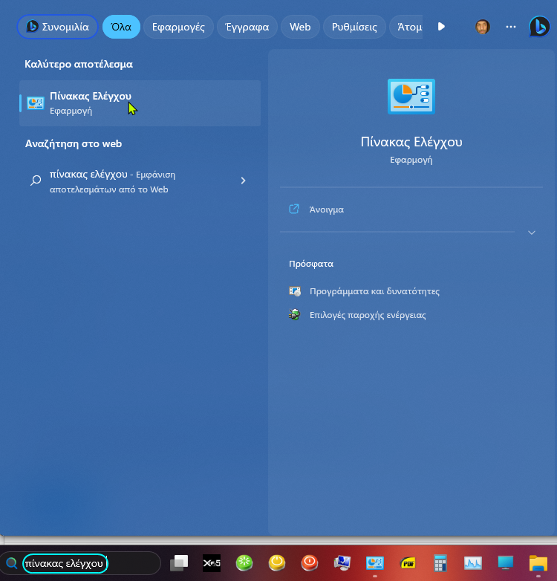
Task: Click the Power Options battery icon
Action: point(295,315)
